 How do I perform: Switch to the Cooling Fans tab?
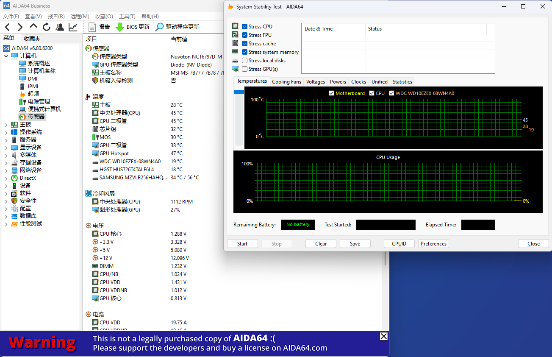click(286, 82)
